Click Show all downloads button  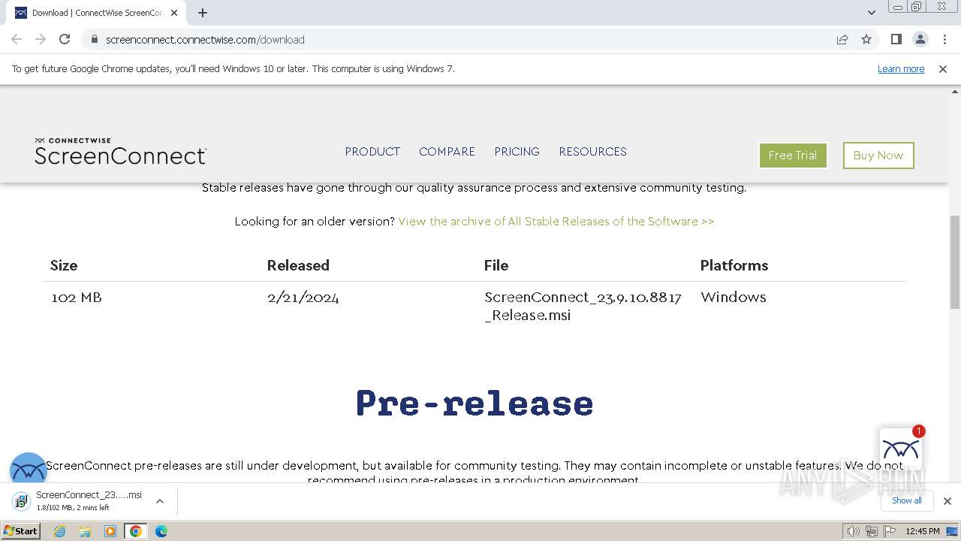[x=907, y=500]
